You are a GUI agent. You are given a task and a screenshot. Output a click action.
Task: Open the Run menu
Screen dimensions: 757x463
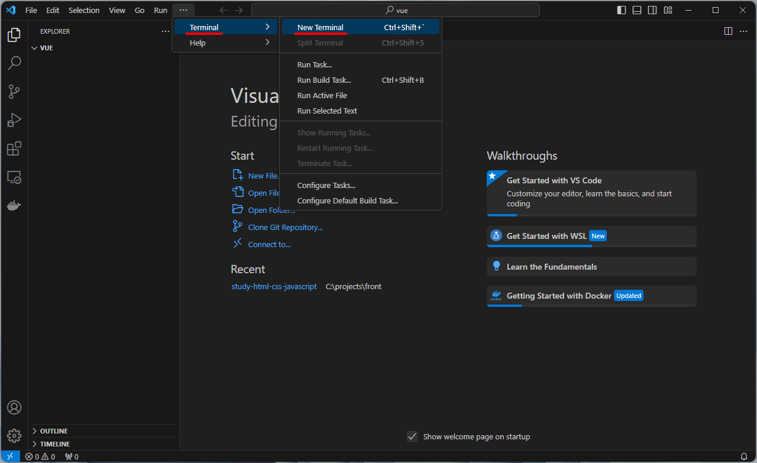click(x=160, y=10)
